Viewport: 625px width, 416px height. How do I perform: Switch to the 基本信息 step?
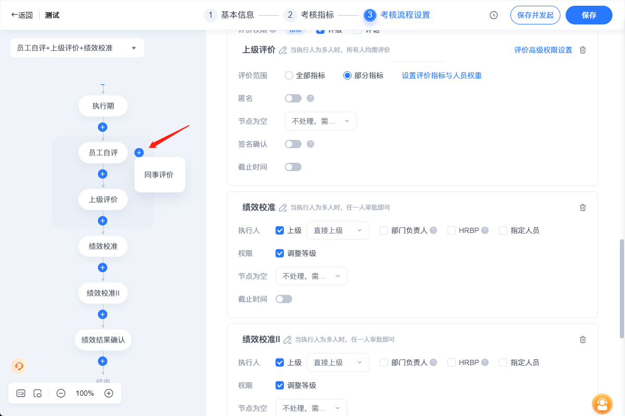coord(234,15)
